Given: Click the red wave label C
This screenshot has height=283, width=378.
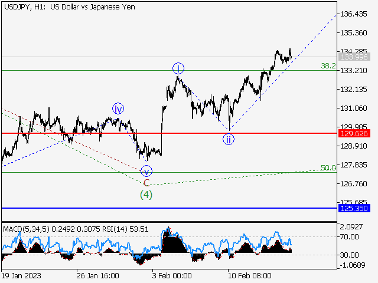Looking at the screenshot, I should click(x=146, y=183).
